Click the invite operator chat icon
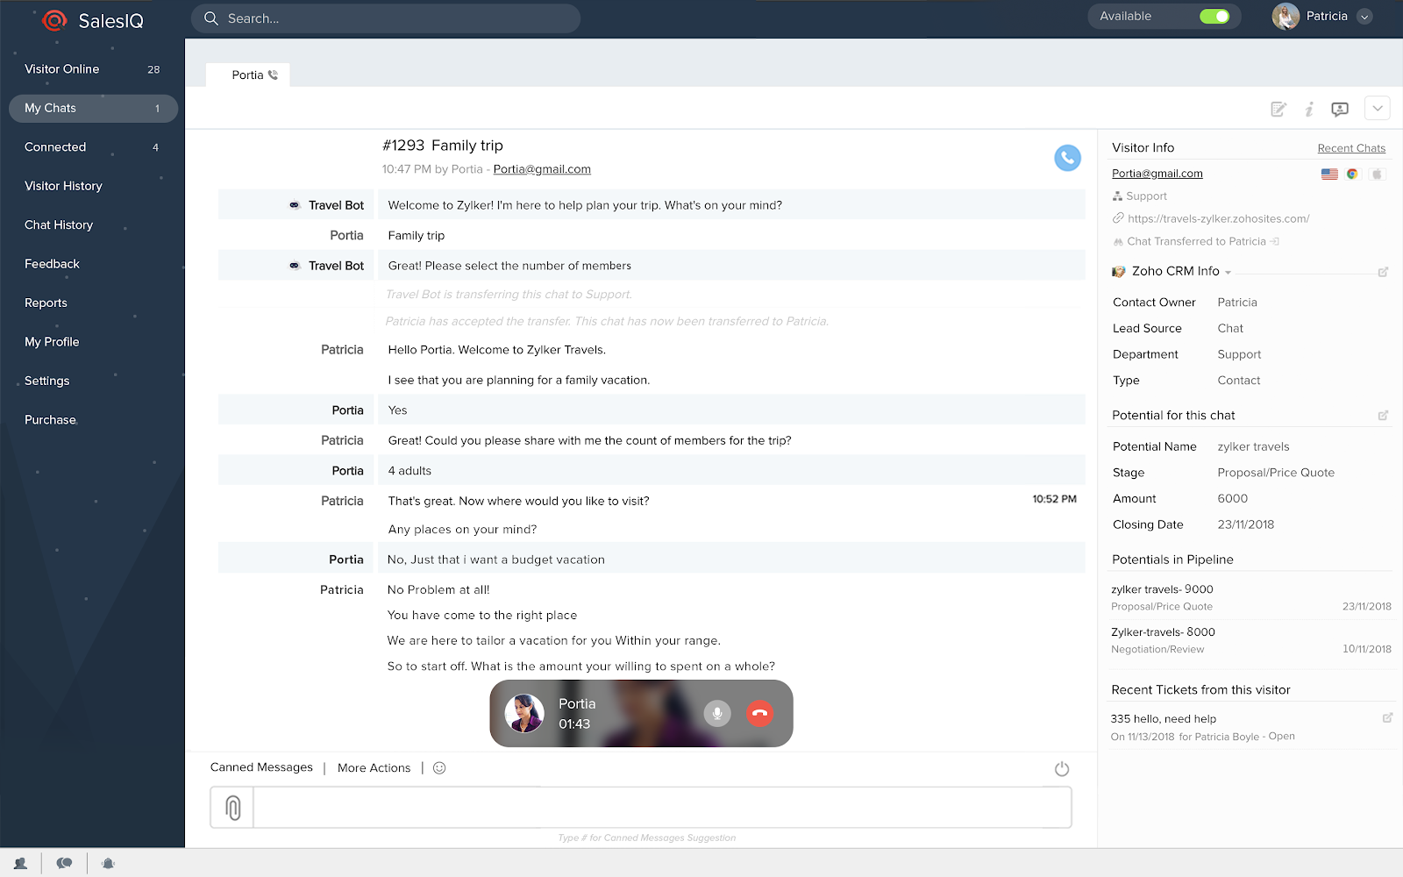 click(x=1339, y=109)
